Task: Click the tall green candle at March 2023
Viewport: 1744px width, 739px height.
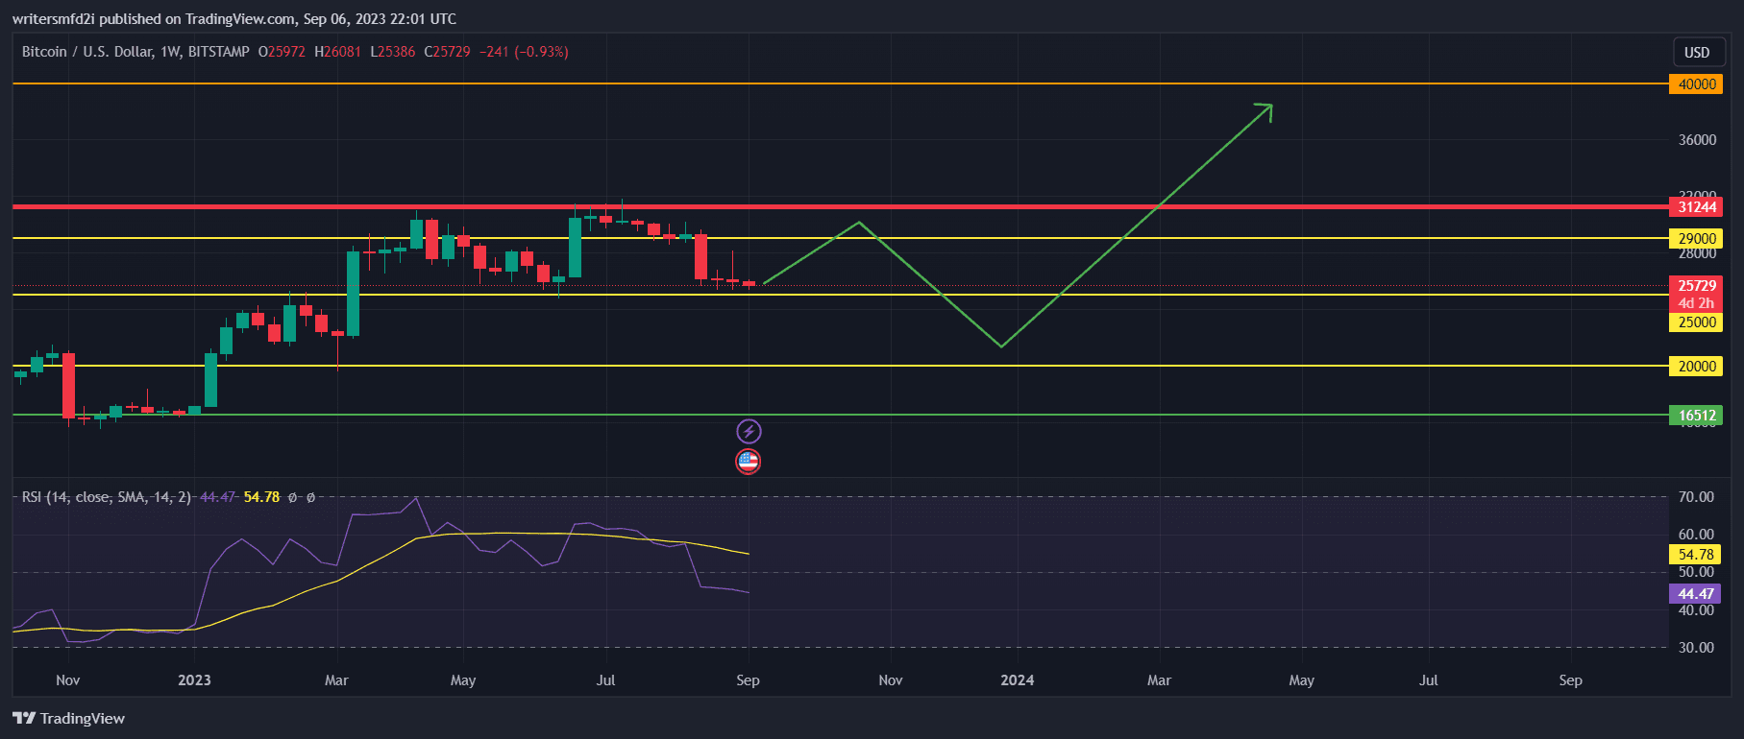Action: (x=353, y=294)
